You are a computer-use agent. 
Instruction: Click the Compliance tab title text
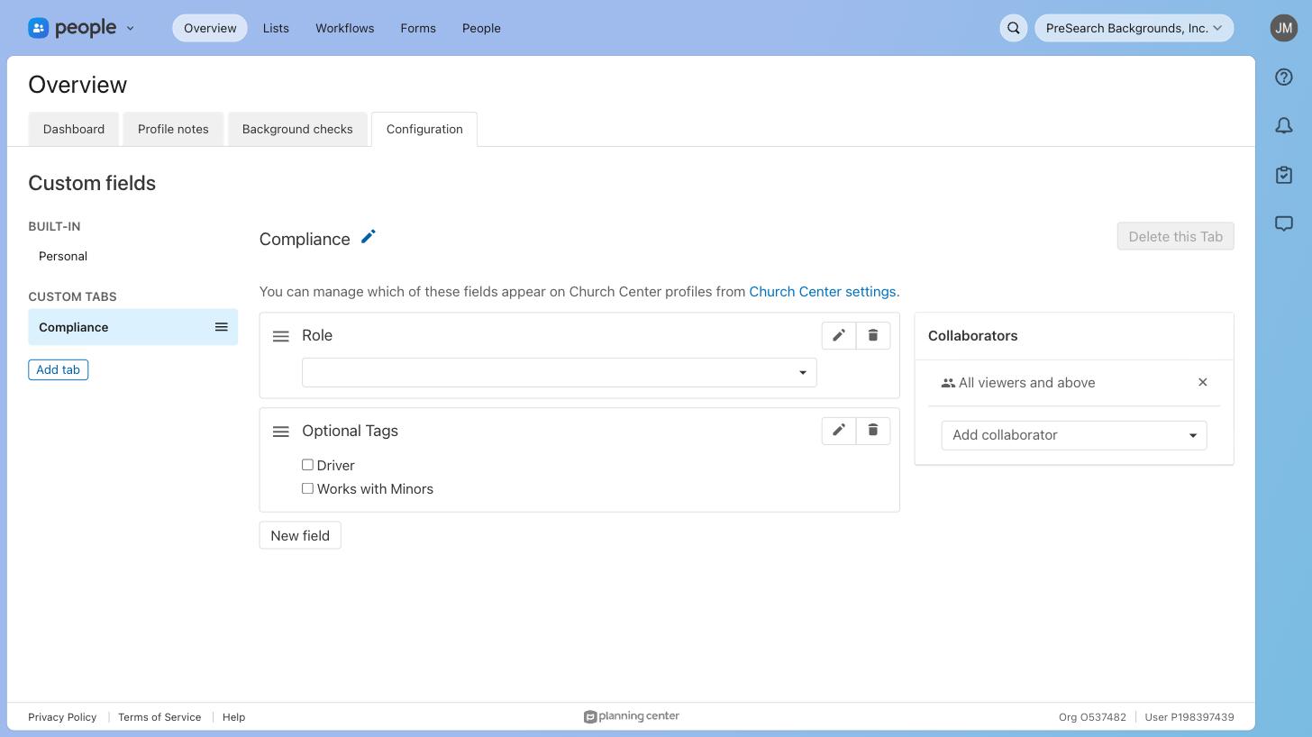click(305, 239)
